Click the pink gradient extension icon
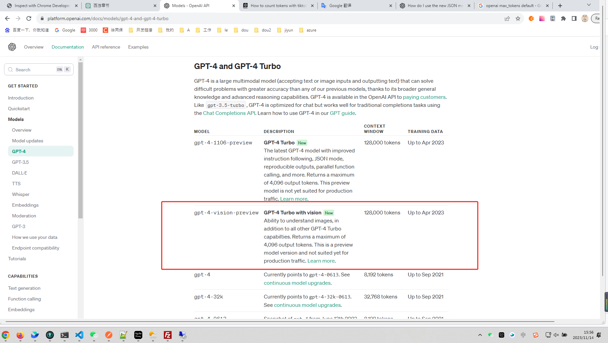Image resolution: width=608 pixels, height=343 pixels. click(x=542, y=18)
